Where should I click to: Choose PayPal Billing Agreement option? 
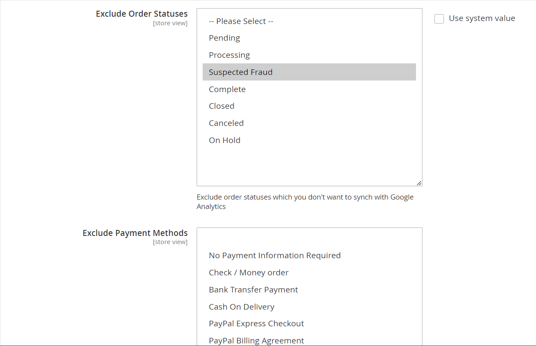pyautogui.click(x=256, y=340)
